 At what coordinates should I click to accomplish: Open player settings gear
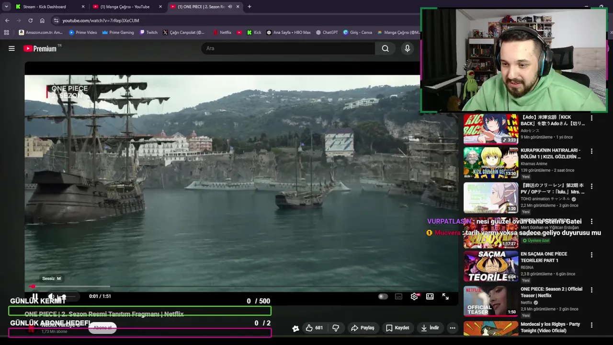(x=414, y=297)
